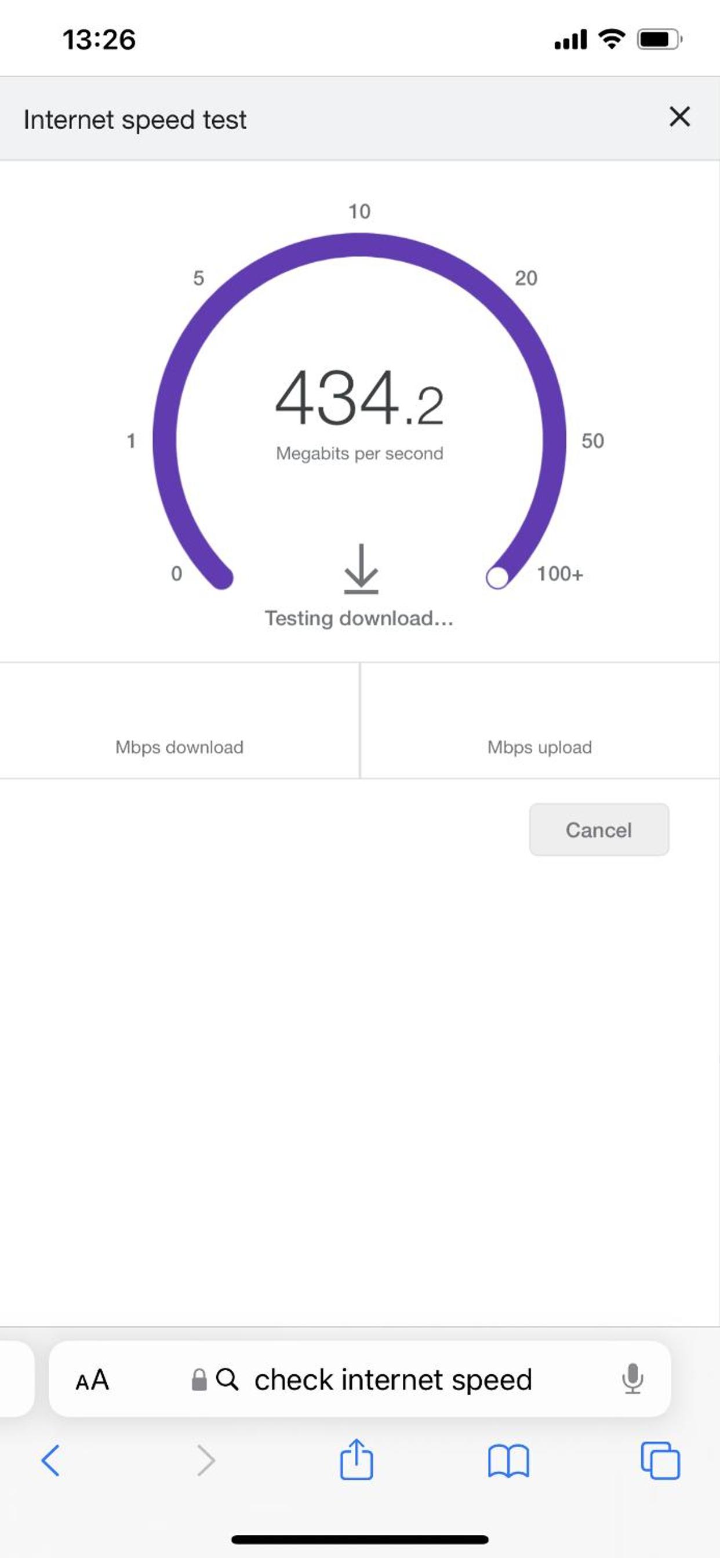Tap the Mbps upload result box
Screen dimensions: 720x1558
(540, 720)
